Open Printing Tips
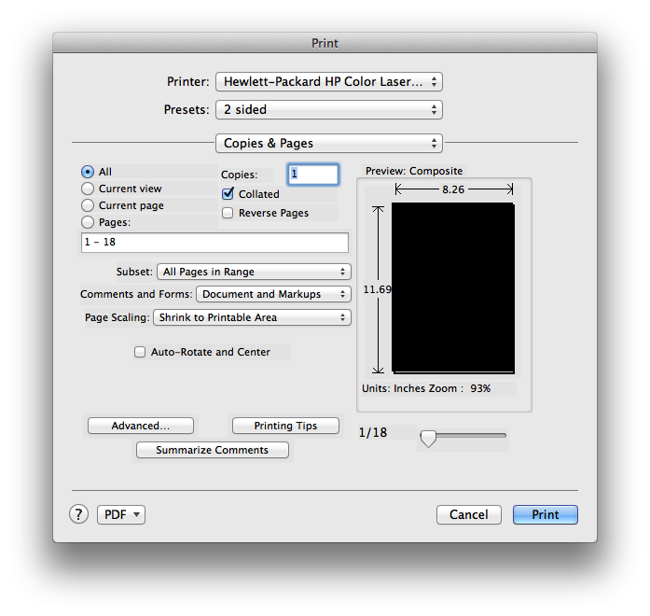 tap(285, 426)
